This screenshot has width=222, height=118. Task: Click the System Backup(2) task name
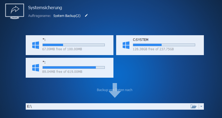coord(67,16)
